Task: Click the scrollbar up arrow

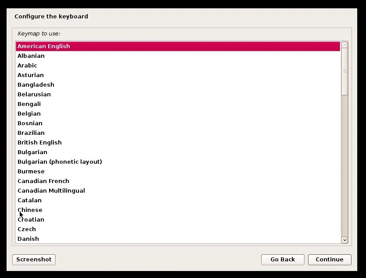Action: [x=345, y=45]
